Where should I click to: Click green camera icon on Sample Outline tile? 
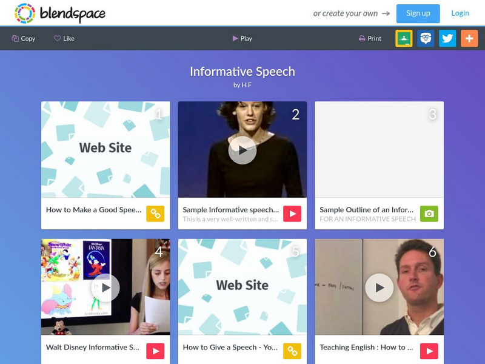[429, 214]
